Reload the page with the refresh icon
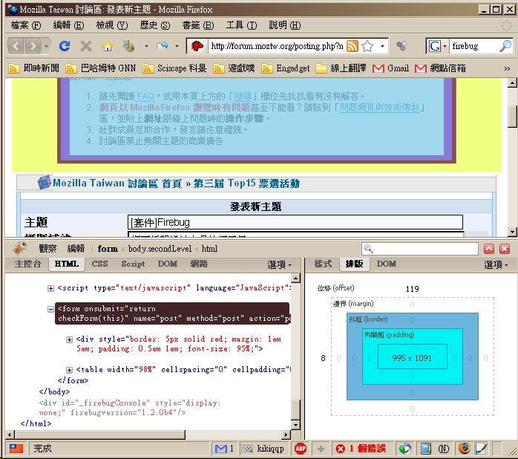The height and width of the screenshot is (459, 518). (x=65, y=46)
